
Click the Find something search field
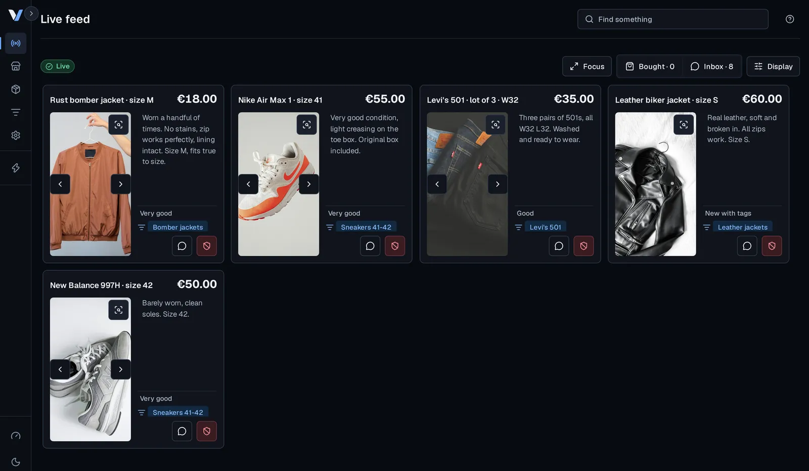[673, 19]
